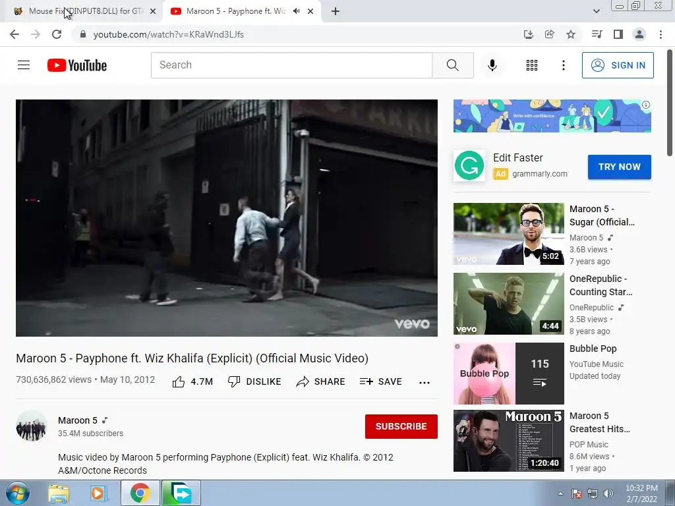Start voice search with microphone icon

[492, 65]
